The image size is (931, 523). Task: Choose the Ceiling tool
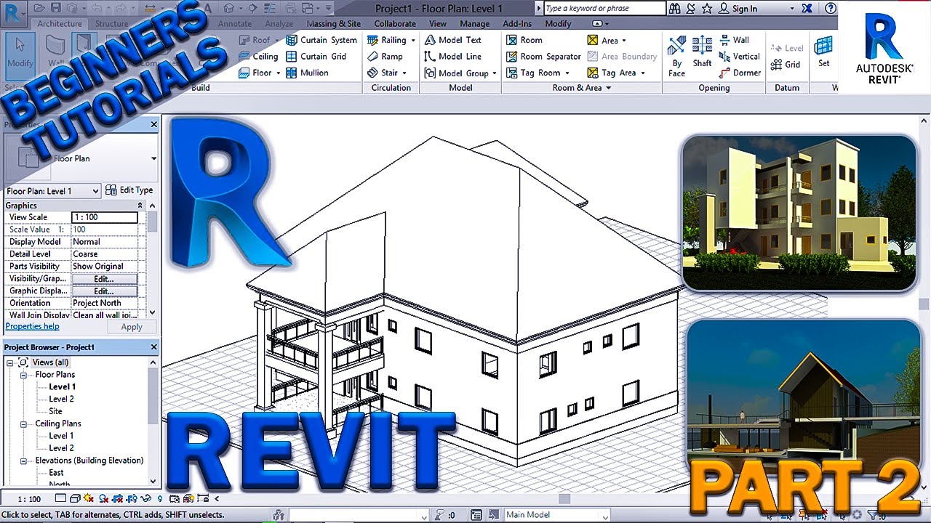258,57
